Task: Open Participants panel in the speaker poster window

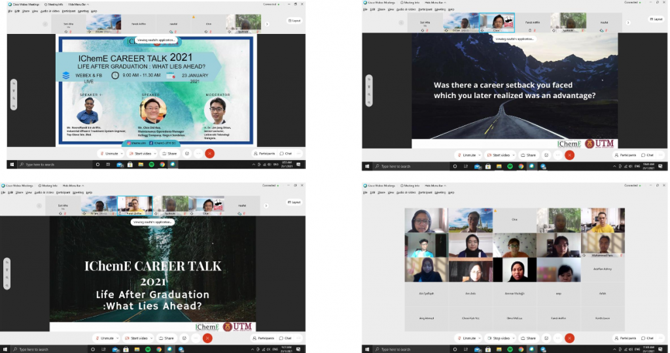Action: pyautogui.click(x=264, y=154)
